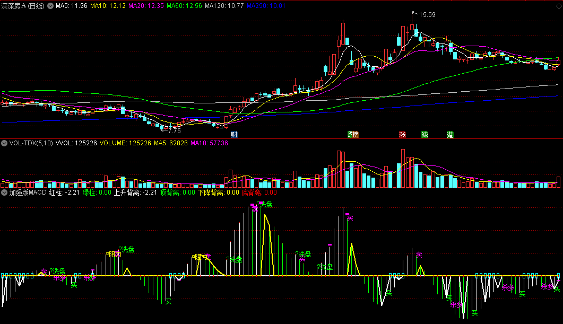Click the 15.59 high price label
This screenshot has height=324, width=563.
[x=427, y=15]
